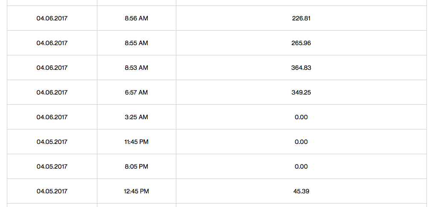Screen dimensions: 447x207
Task: Click the 0.00 value in 8:05 PM row
Action: pyautogui.click(x=301, y=167)
